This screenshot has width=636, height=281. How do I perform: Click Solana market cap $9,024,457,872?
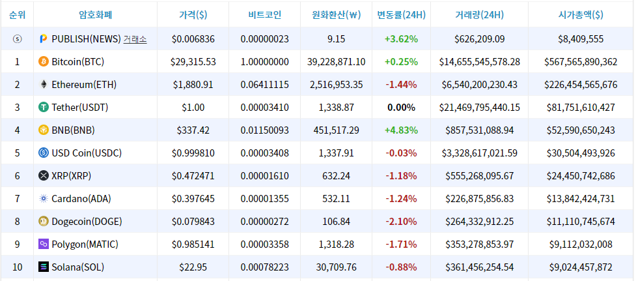click(x=581, y=267)
